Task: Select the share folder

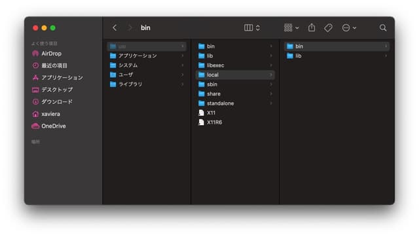Action: click(235, 94)
